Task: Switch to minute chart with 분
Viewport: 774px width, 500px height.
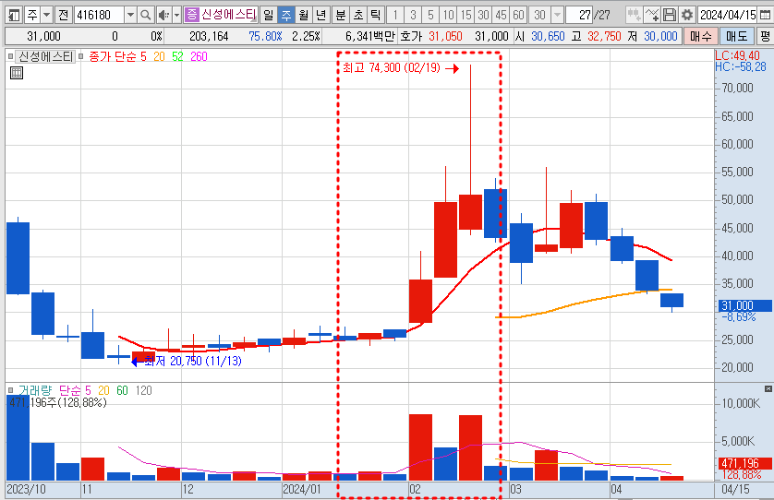Action: (x=341, y=15)
